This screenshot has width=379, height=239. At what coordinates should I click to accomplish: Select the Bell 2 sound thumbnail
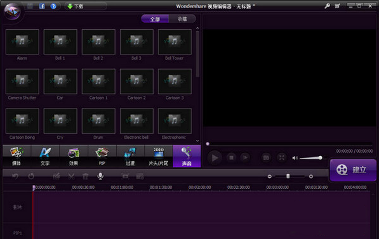[x=98, y=42]
